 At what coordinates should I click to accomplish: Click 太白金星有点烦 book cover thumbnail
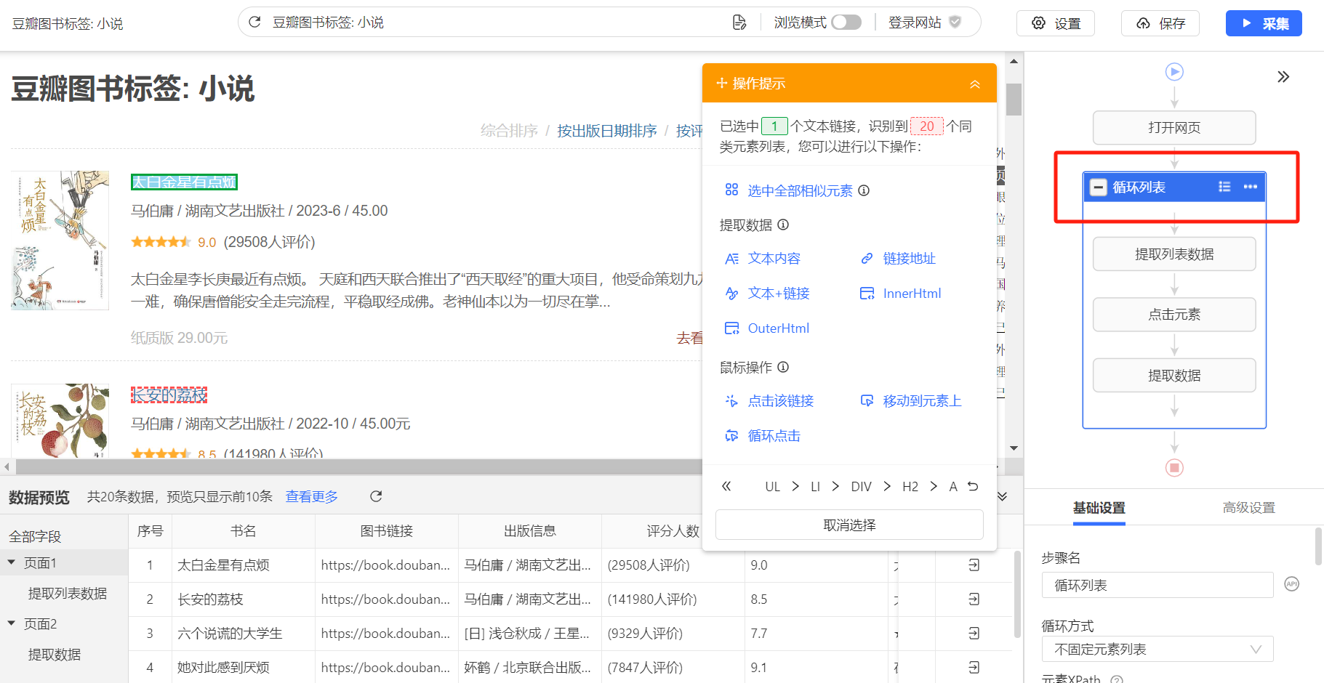pyautogui.click(x=60, y=241)
